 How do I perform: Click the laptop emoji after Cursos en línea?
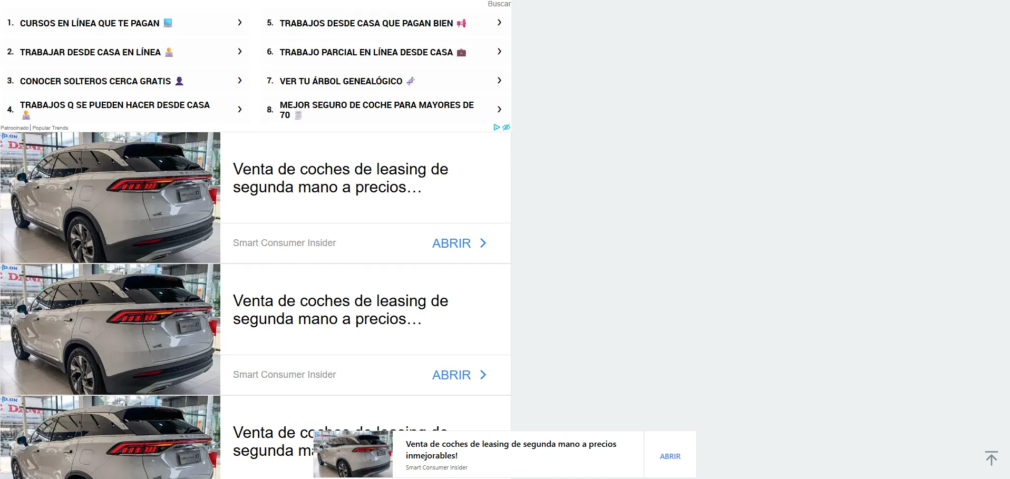pyautogui.click(x=168, y=23)
